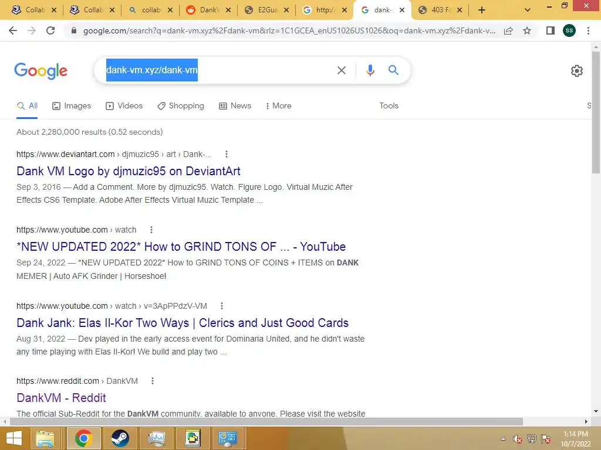The height and width of the screenshot is (450, 601).
Task: Expand the More filters menu
Action: click(278, 106)
